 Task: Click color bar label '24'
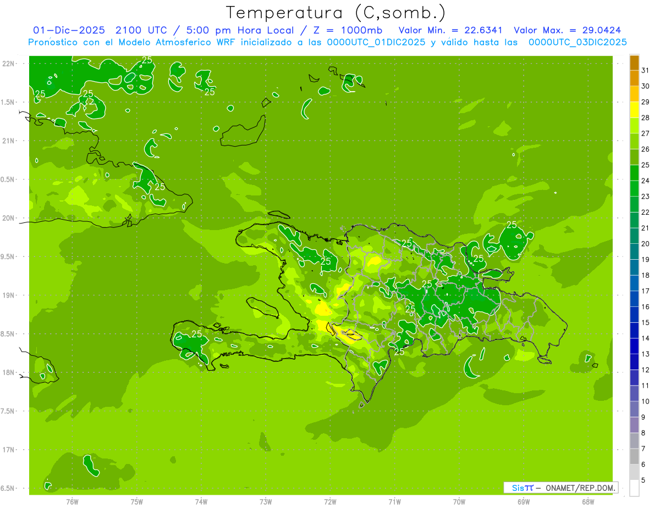646,181
